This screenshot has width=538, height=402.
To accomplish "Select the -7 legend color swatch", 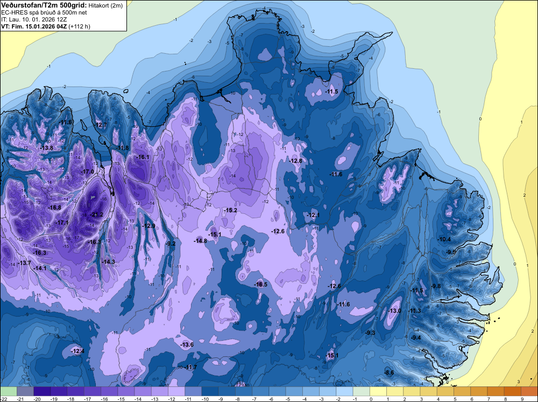I will (261, 392).
